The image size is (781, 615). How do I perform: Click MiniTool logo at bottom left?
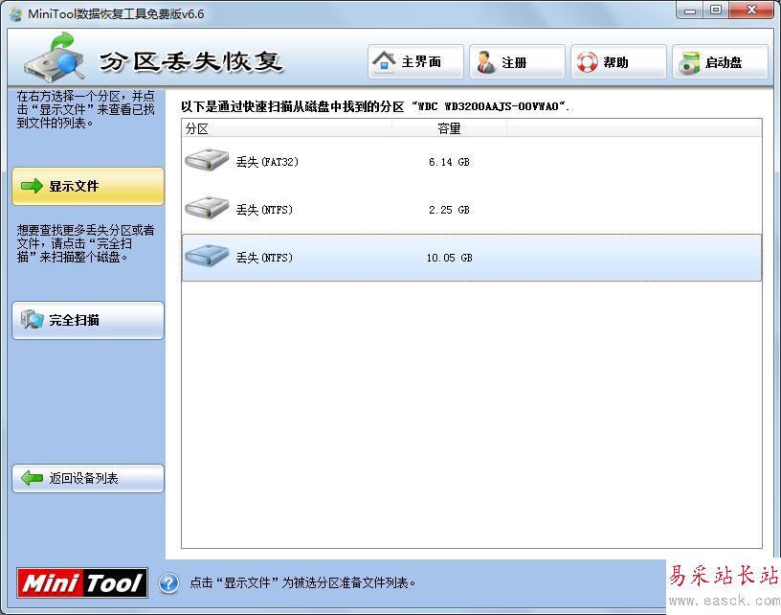[x=82, y=582]
